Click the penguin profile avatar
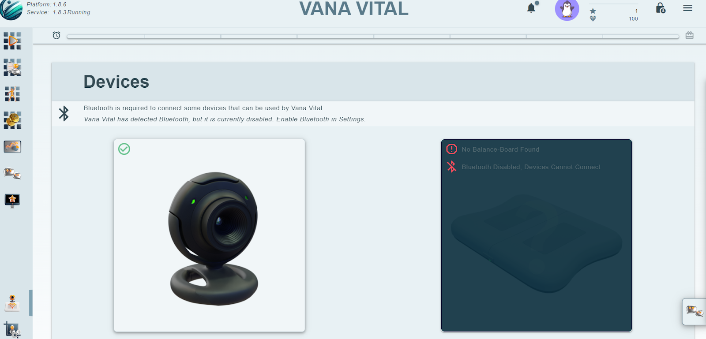This screenshot has width=706, height=339. tap(567, 9)
